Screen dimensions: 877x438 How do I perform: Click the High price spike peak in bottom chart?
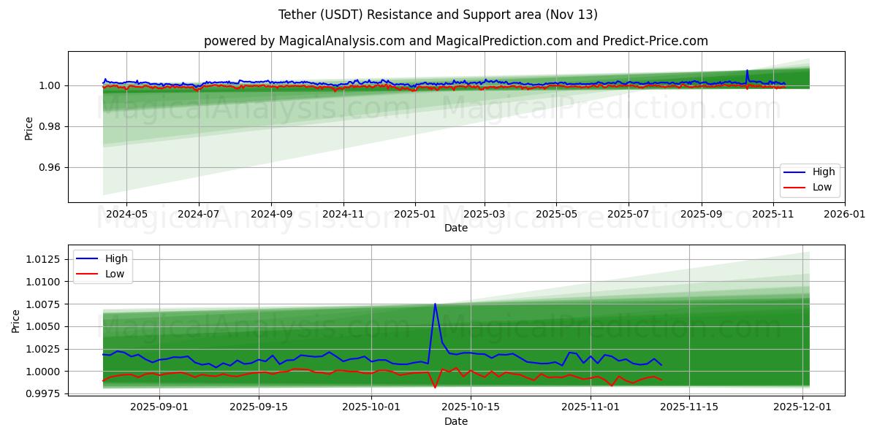click(x=435, y=304)
